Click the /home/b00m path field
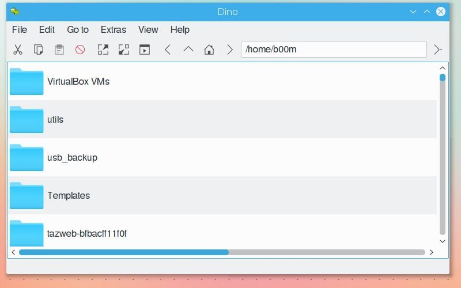 click(334, 49)
